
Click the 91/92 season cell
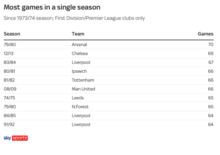click(9, 124)
